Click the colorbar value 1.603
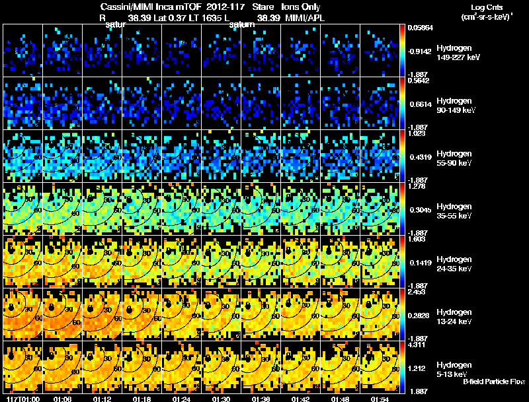The image size is (529, 402). tap(417, 239)
